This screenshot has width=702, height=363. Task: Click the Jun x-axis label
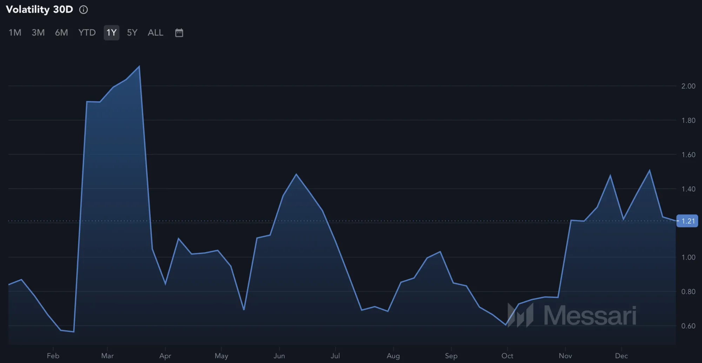279,356
